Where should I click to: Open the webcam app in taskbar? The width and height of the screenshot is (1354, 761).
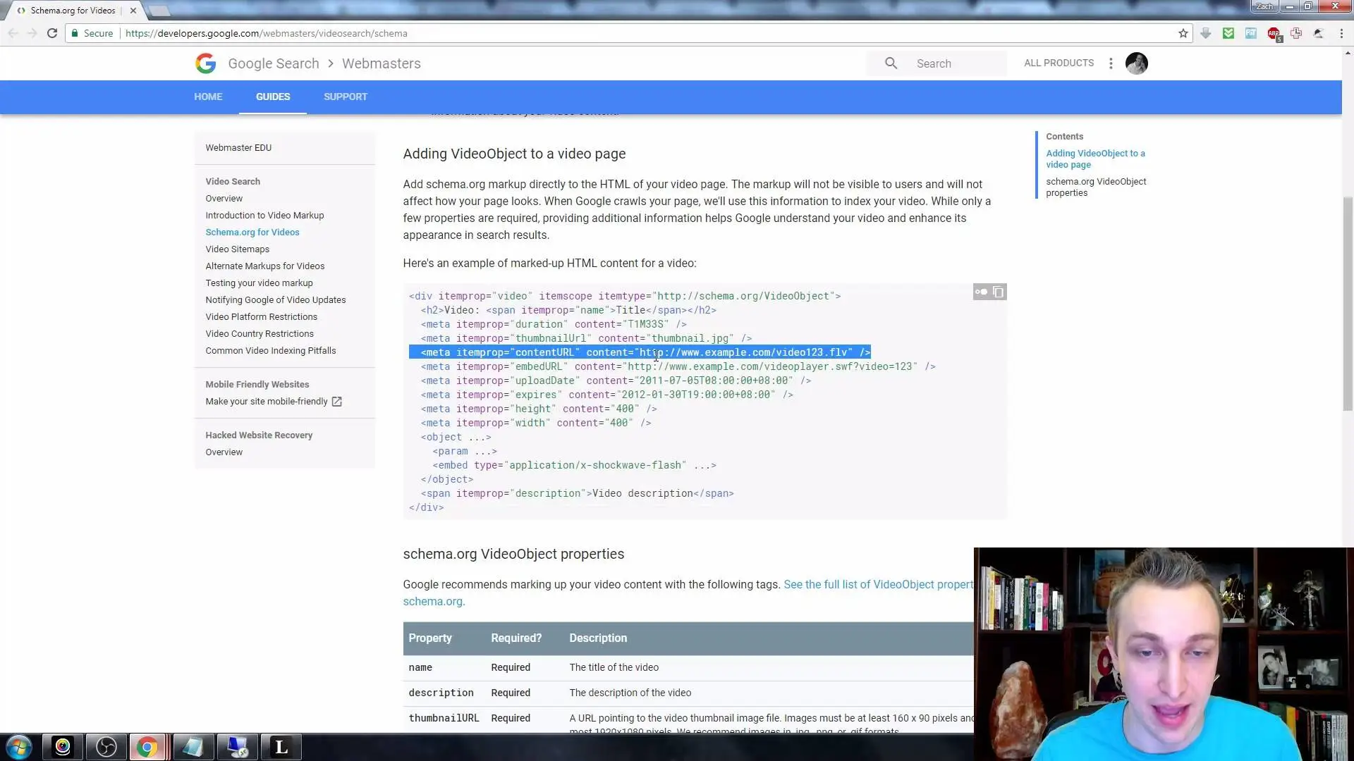(x=63, y=747)
